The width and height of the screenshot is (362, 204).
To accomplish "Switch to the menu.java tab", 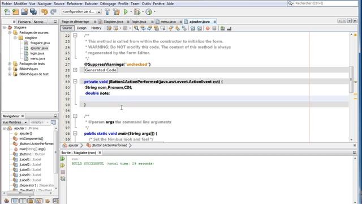I will [x=168, y=22].
